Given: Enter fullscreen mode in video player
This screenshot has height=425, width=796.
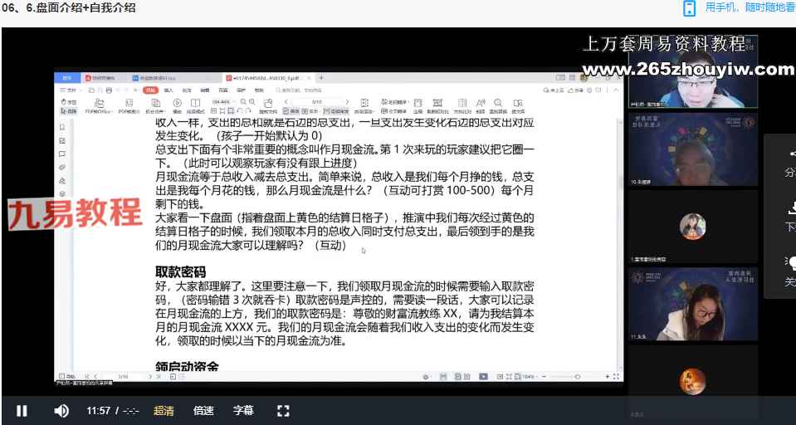Looking at the screenshot, I should pyautogui.click(x=282, y=411).
